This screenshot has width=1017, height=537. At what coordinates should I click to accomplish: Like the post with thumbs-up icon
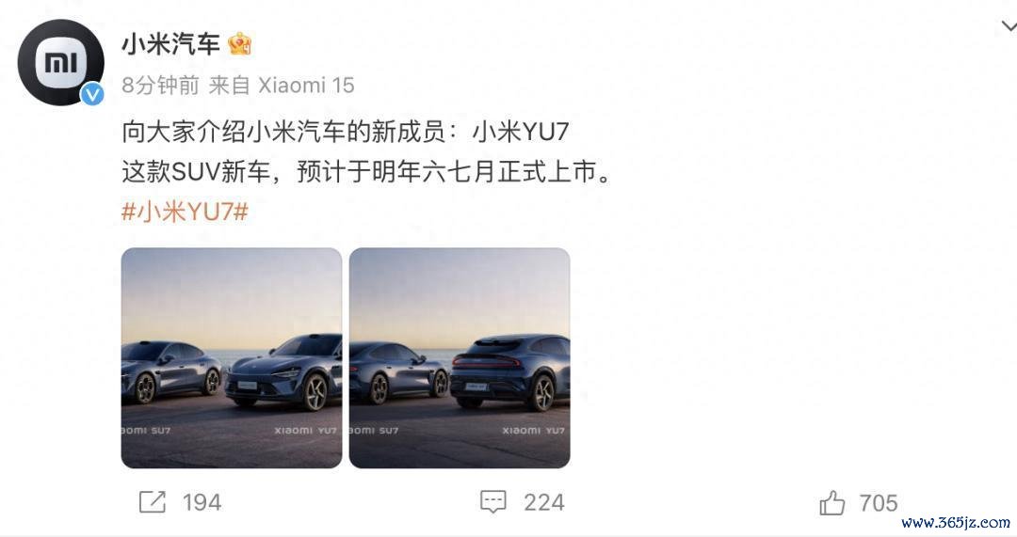pos(832,502)
